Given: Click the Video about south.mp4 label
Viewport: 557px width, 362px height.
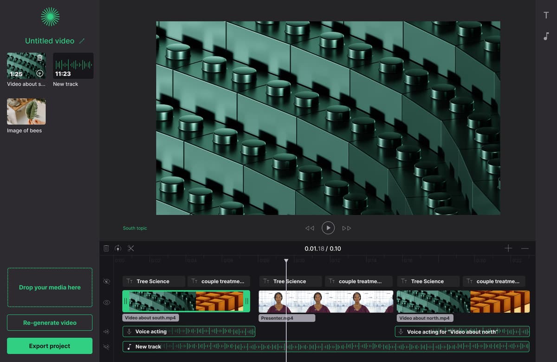Looking at the screenshot, I should click(151, 318).
